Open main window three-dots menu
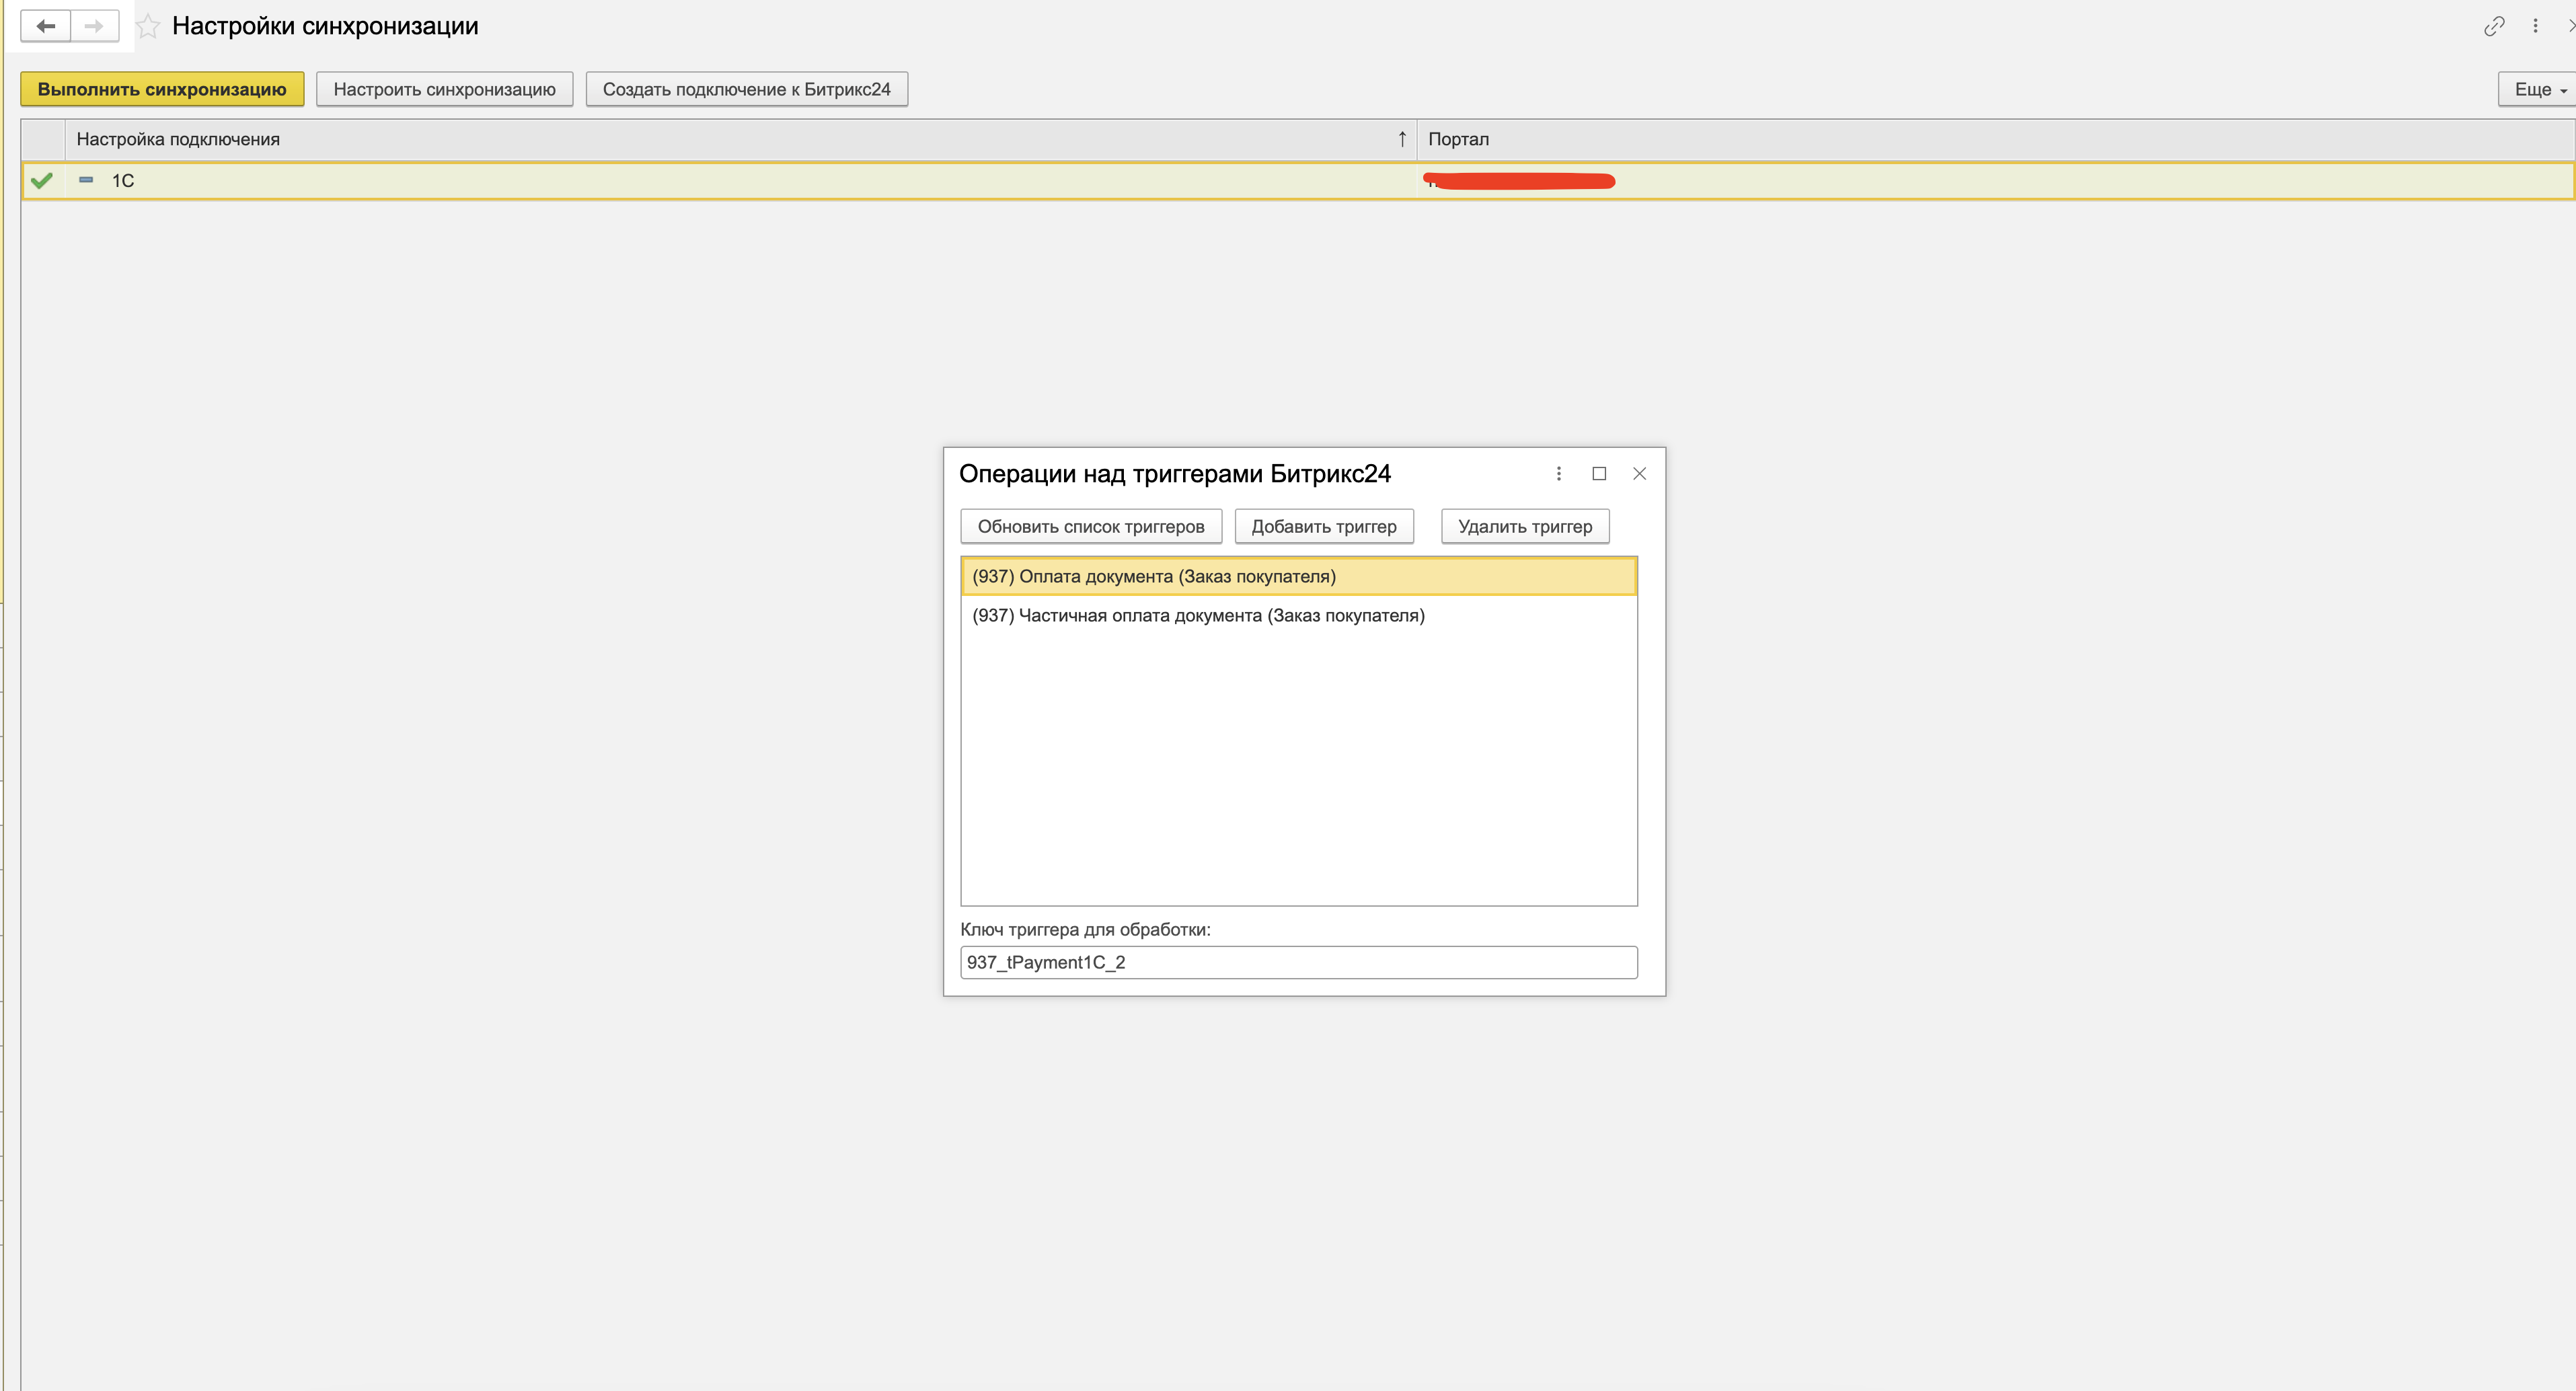 point(2535,26)
